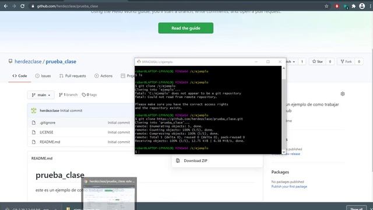Switch to the Actions tab
The height and width of the screenshot is (210, 373).
pos(104,76)
